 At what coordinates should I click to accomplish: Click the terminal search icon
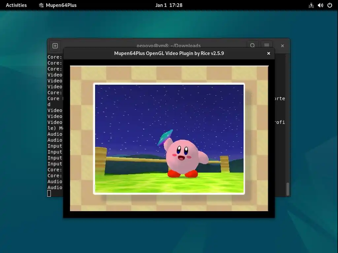click(x=253, y=44)
